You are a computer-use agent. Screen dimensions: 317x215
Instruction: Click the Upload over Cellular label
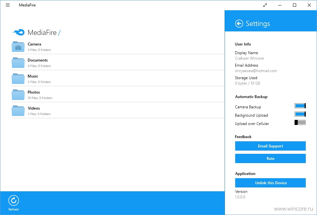click(x=252, y=124)
